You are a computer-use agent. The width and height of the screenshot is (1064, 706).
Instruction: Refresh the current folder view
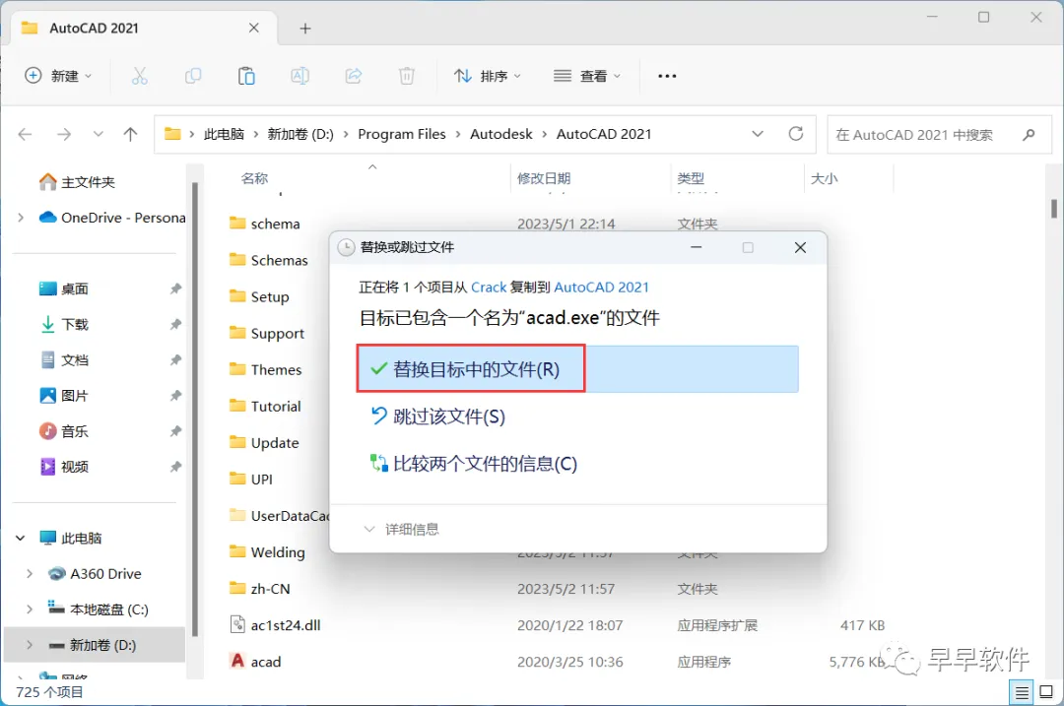[x=796, y=134]
